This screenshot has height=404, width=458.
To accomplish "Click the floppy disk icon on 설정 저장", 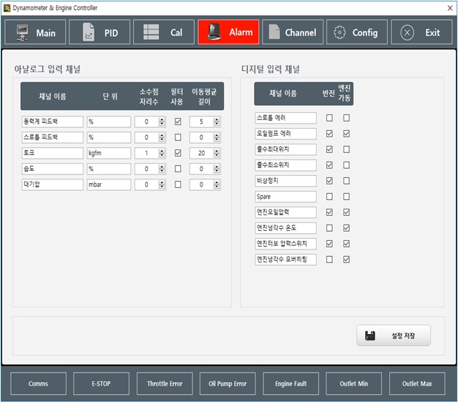I will point(370,335).
